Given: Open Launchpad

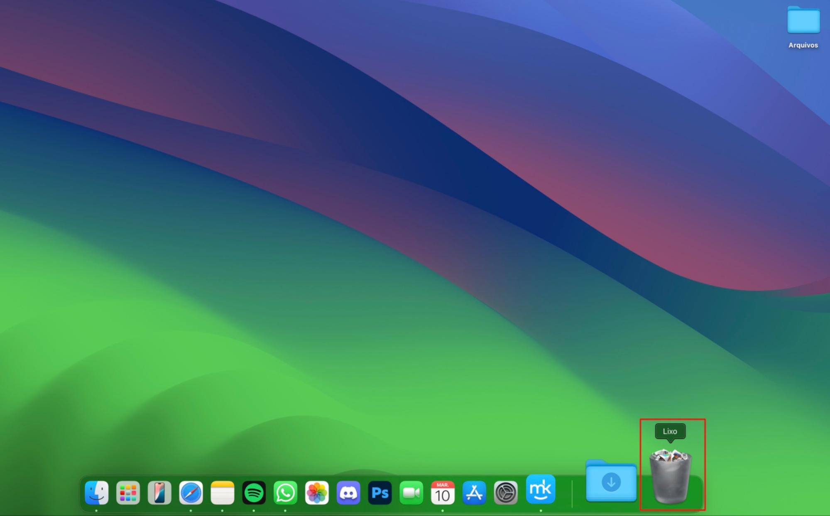Looking at the screenshot, I should tap(128, 493).
